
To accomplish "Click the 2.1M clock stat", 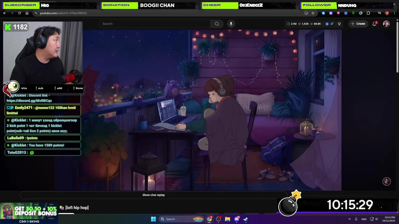I will point(292,24).
